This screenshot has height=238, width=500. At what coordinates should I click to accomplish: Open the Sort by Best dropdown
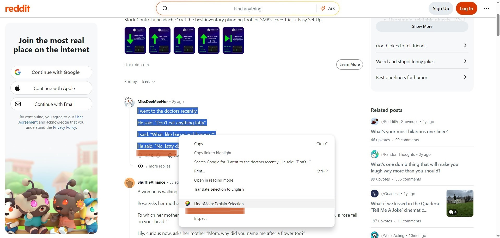coord(149,81)
